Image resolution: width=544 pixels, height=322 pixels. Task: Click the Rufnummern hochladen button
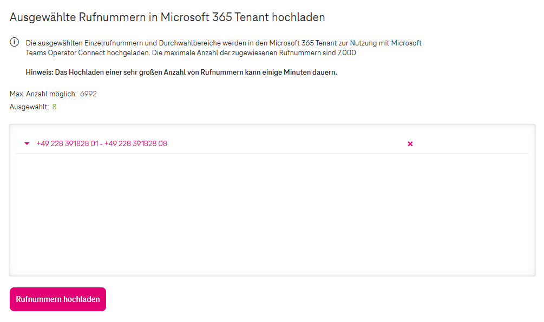pyautogui.click(x=58, y=299)
